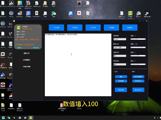The image size is (161, 120).
Task: Open the 微信 WeChat desktop shortcut
Action: (54, 14)
